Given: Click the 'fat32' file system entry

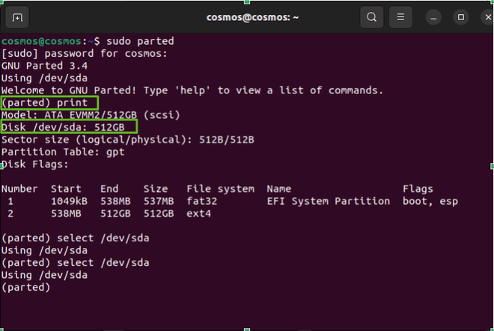Looking at the screenshot, I should tap(202, 201).
